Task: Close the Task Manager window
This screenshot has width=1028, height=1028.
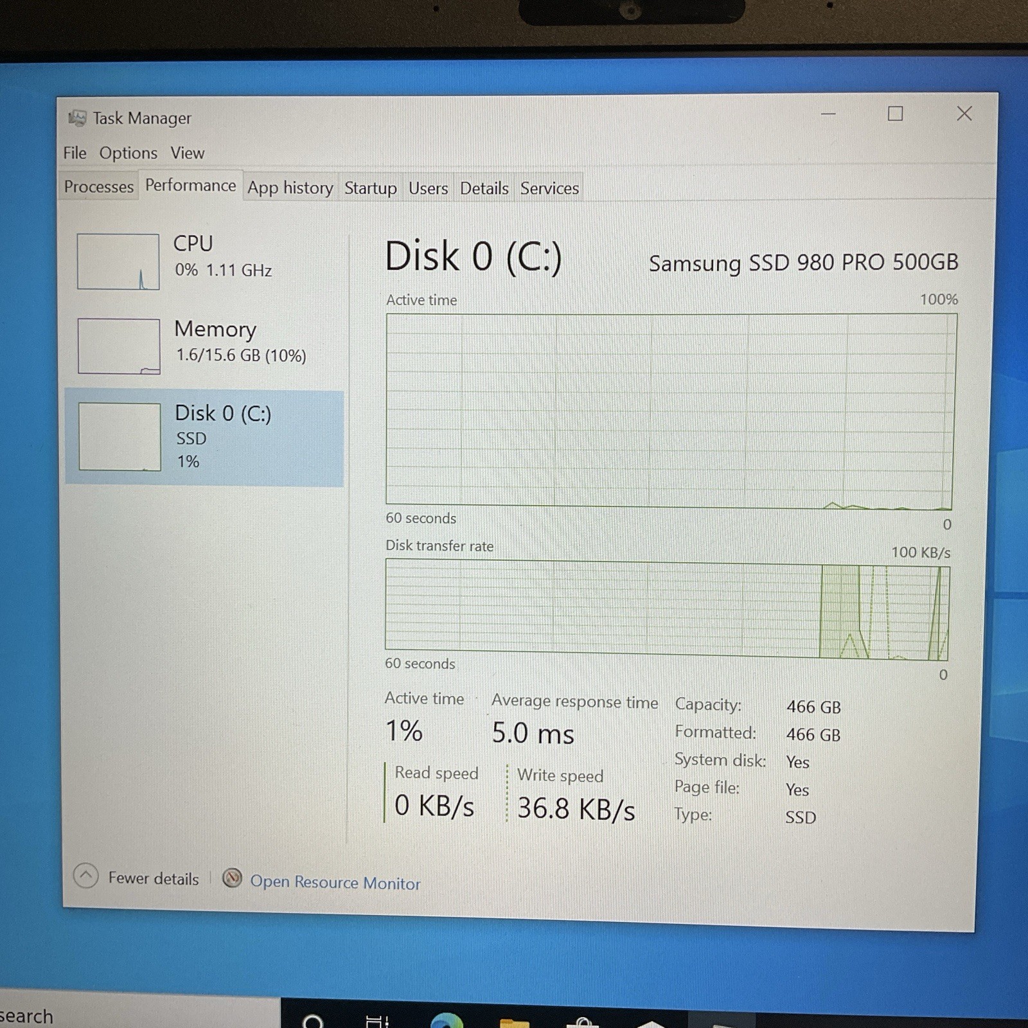Action: pyautogui.click(x=964, y=114)
